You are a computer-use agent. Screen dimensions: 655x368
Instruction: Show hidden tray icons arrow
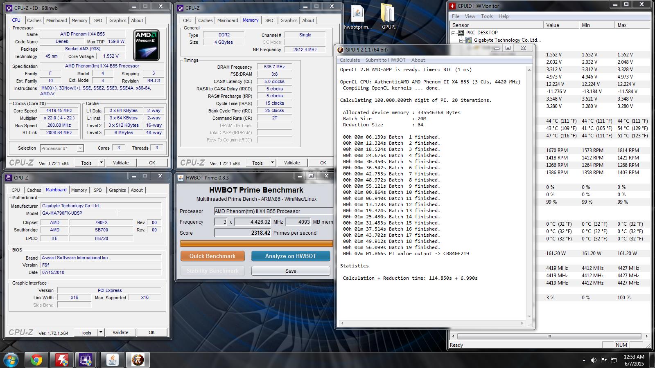584,361
